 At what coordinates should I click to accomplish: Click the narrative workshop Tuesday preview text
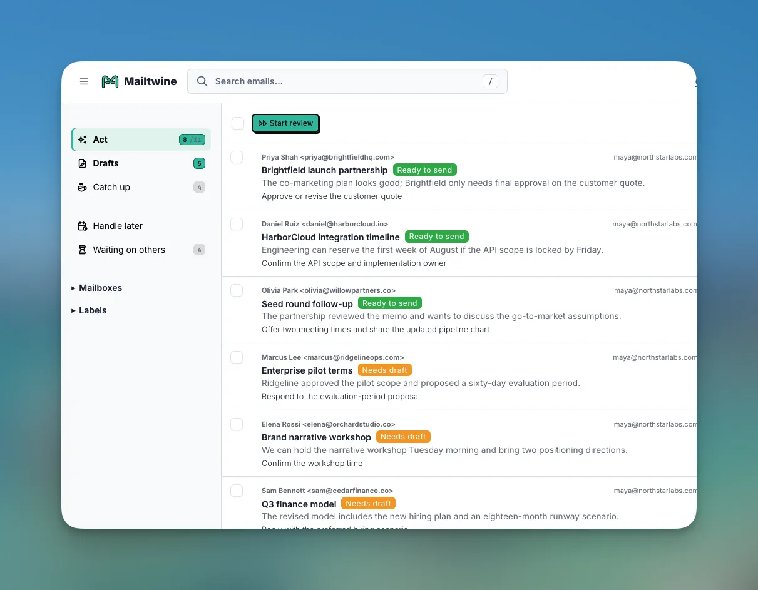tap(444, 450)
